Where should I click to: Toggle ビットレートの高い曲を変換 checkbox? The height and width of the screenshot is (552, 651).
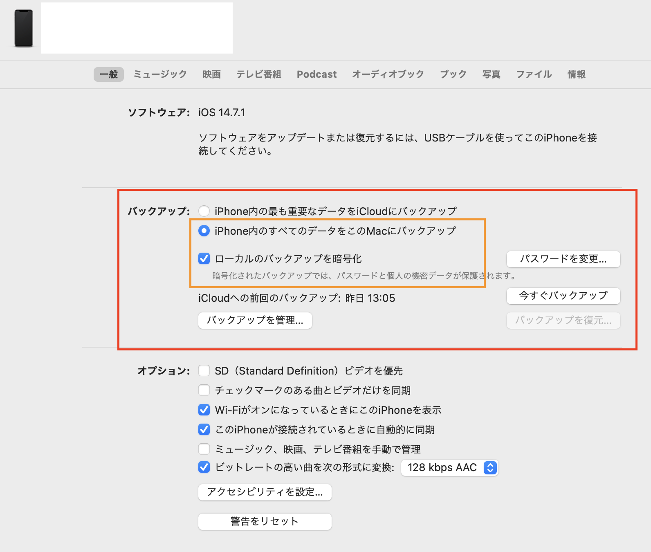pyautogui.click(x=204, y=467)
